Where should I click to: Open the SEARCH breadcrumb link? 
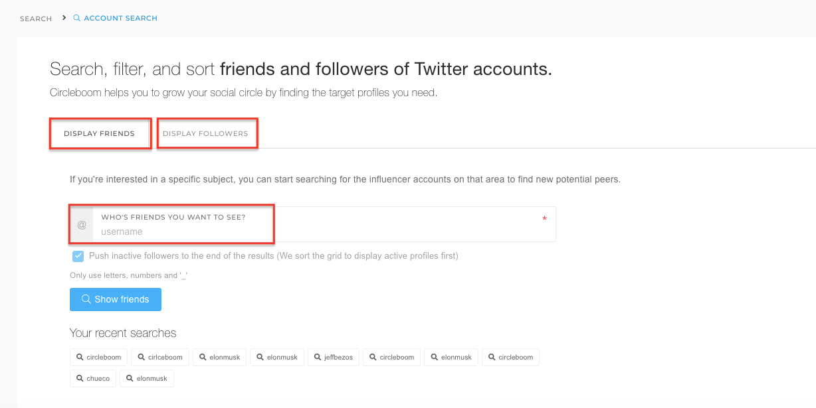[35, 18]
